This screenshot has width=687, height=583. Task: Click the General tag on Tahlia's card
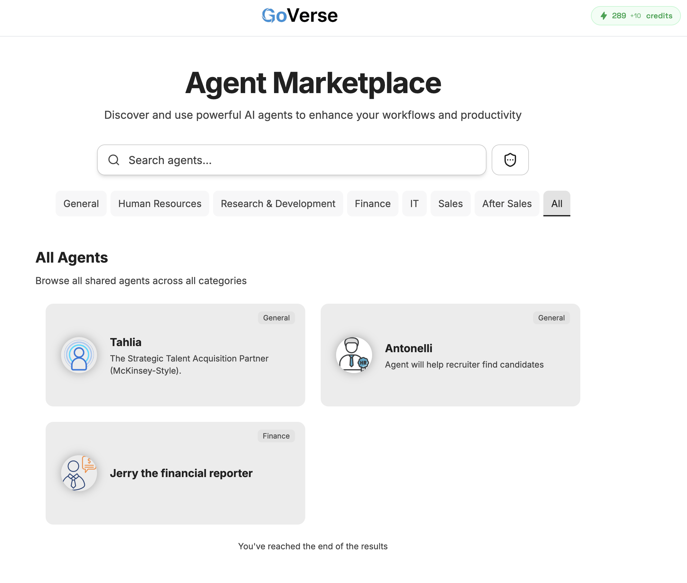click(x=276, y=318)
